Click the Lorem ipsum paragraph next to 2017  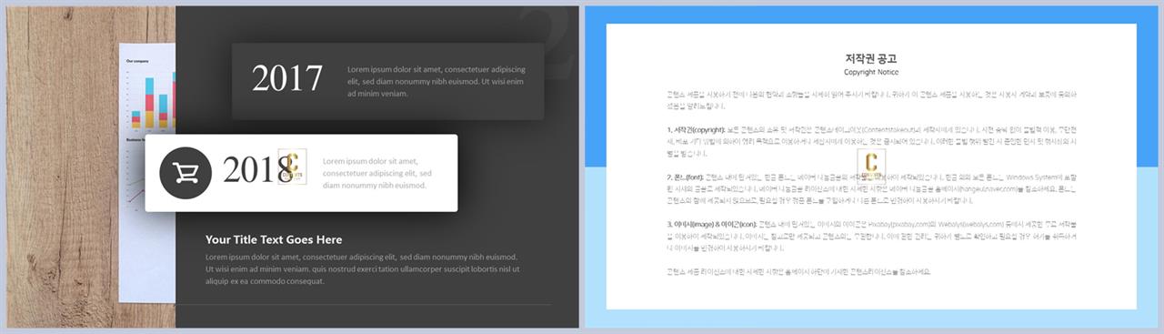click(436, 81)
